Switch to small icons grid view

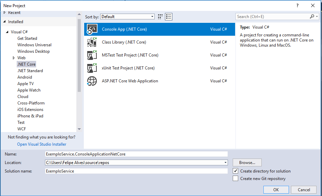(x=160, y=17)
